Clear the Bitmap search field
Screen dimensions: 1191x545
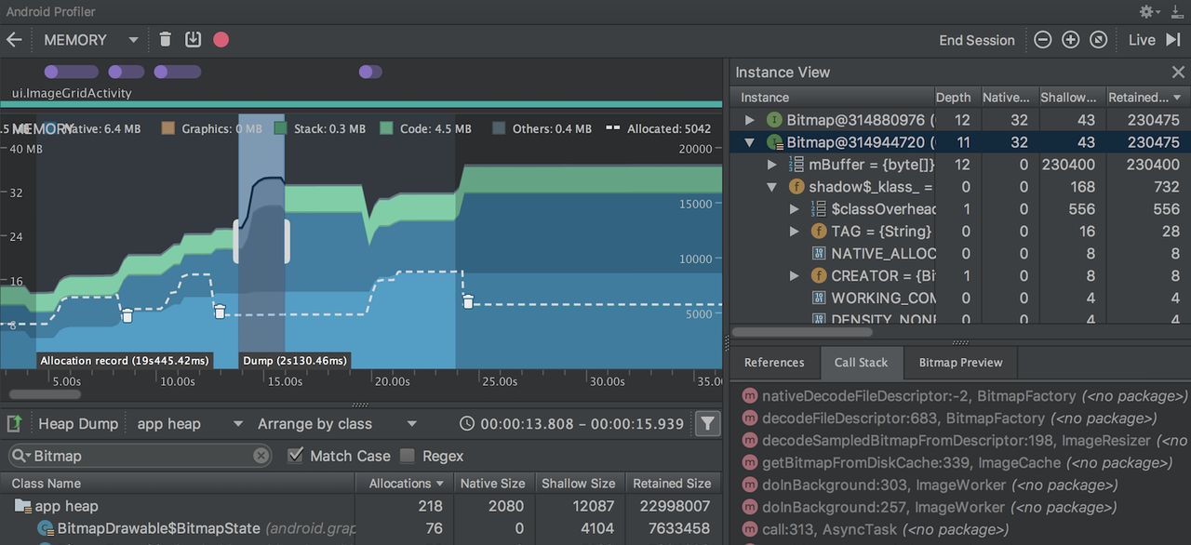[260, 456]
